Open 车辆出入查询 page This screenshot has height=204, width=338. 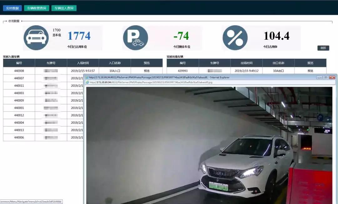click(x=64, y=8)
